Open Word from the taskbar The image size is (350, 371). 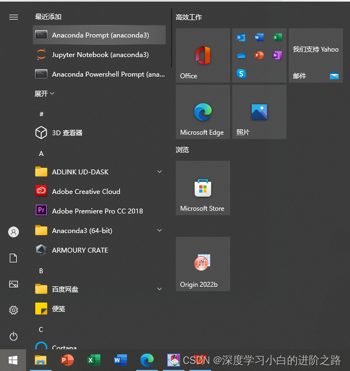pyautogui.click(x=120, y=360)
